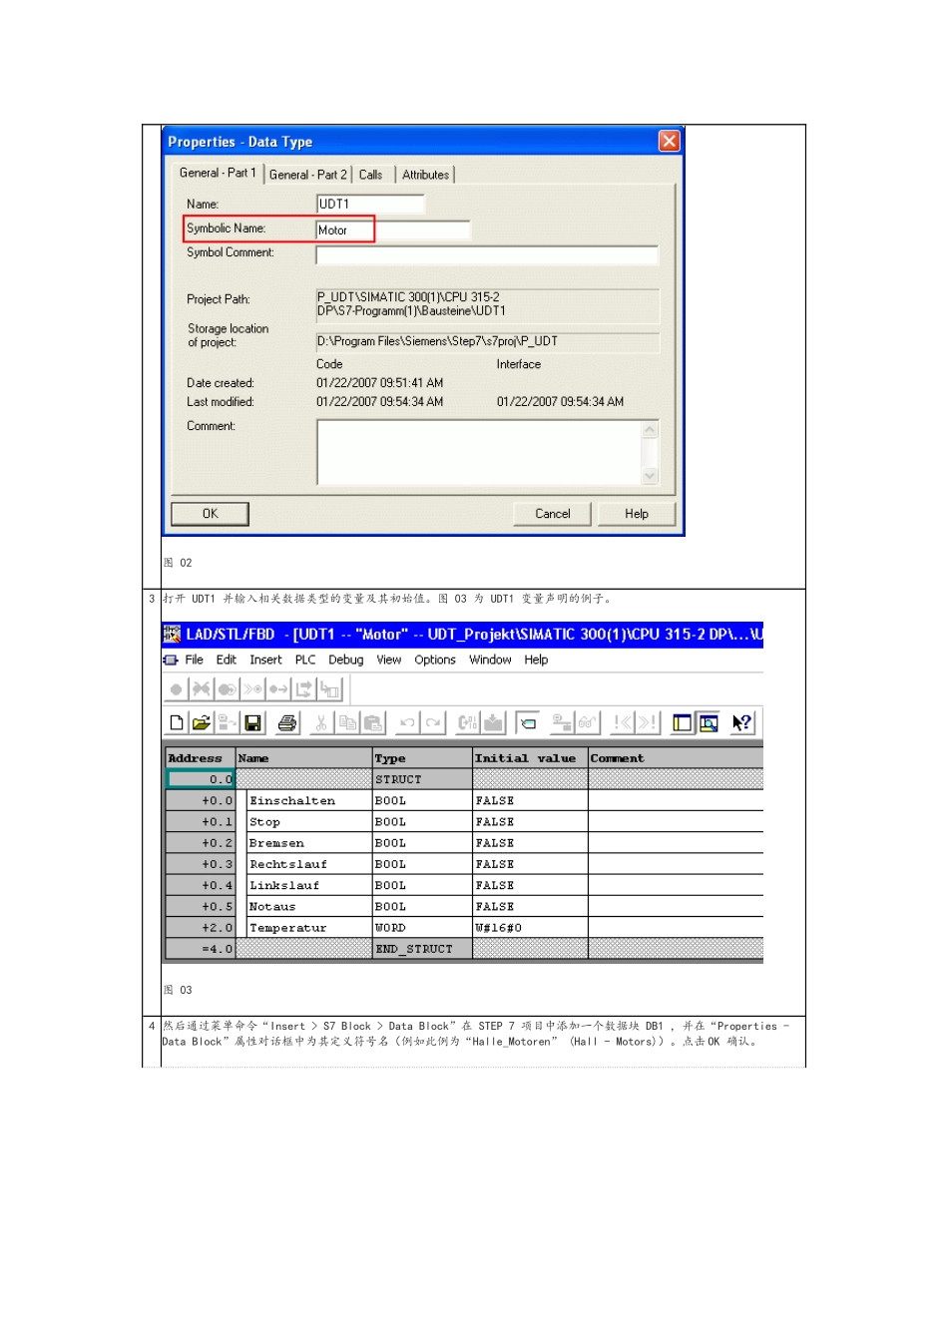948x1341 pixels.
Task: Click the MDI document icon beside File menu
Action: coord(171,661)
